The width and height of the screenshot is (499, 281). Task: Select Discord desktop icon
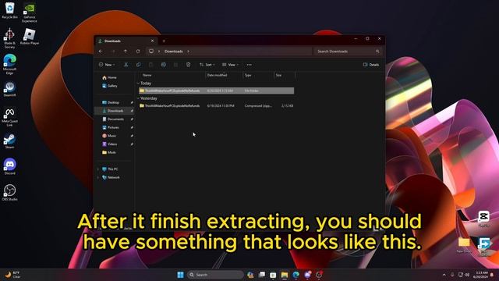(x=9, y=166)
